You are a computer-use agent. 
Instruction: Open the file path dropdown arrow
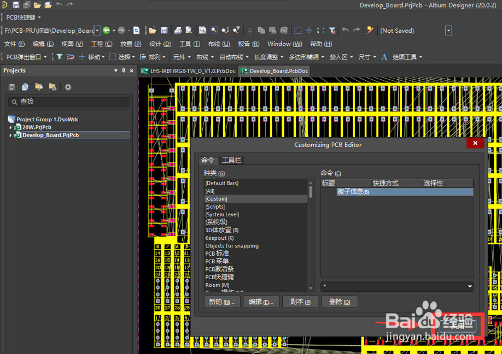click(97, 31)
